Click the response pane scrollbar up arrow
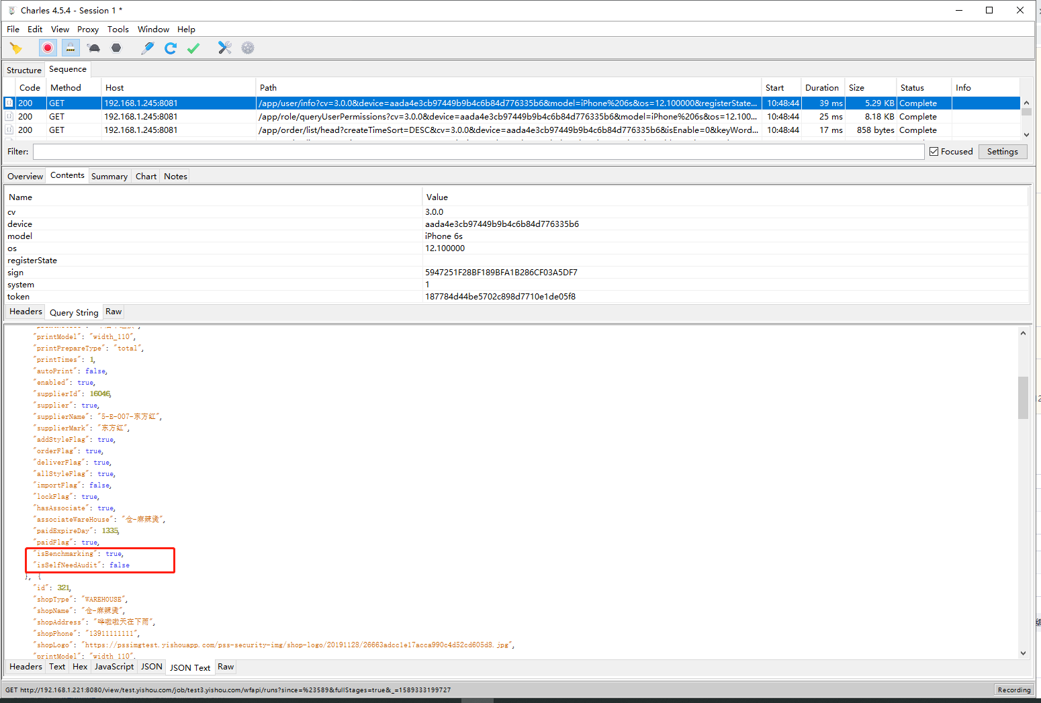Image resolution: width=1041 pixels, height=703 pixels. click(1023, 332)
